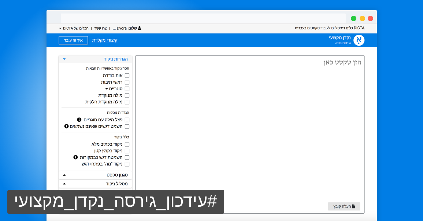Toggle ראשי תיבות checkbox
This screenshot has width=423, height=221.
click(127, 82)
